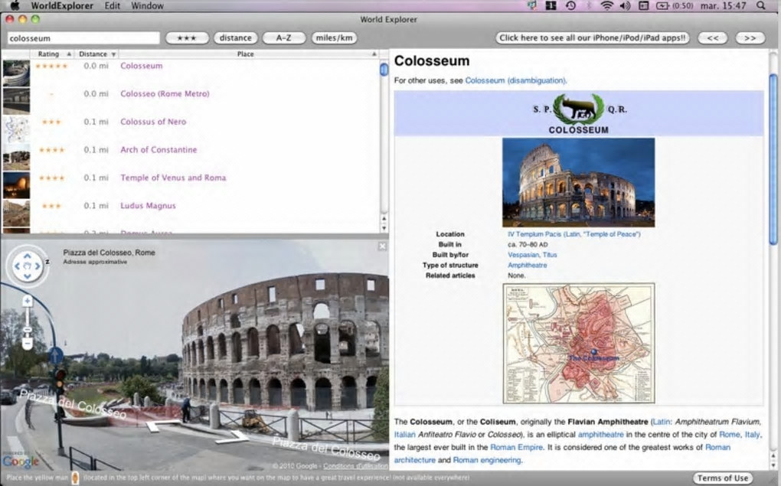781x486 pixels.
Task: Sort by the Place column header
Action: click(247, 54)
